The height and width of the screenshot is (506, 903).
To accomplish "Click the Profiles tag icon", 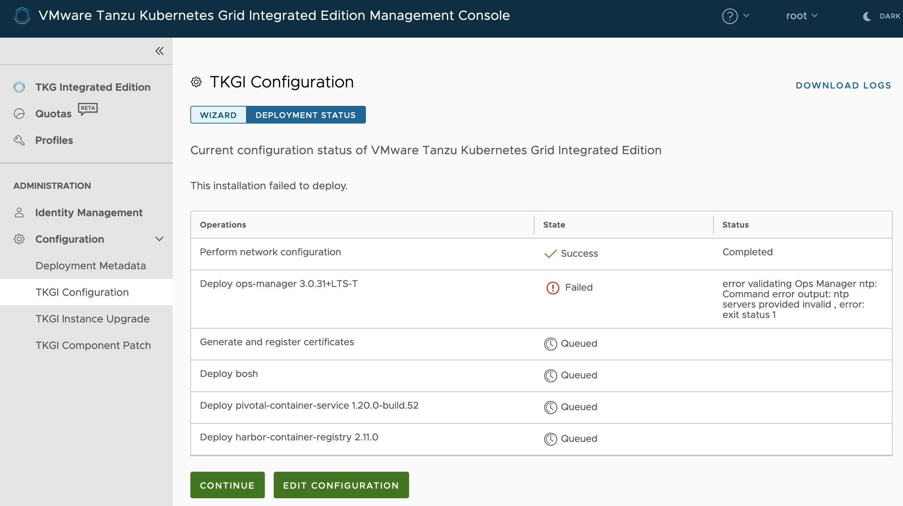I will (19, 140).
